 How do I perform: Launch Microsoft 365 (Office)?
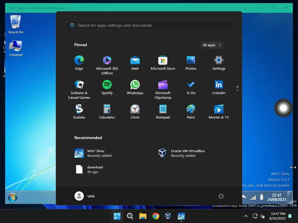coord(107,65)
